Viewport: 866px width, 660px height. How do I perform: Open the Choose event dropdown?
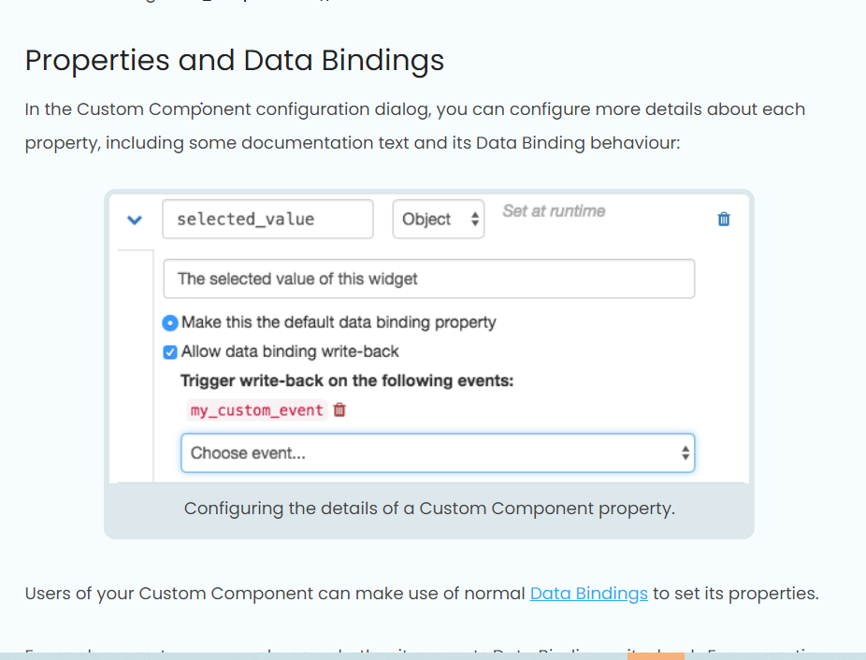[x=438, y=452]
